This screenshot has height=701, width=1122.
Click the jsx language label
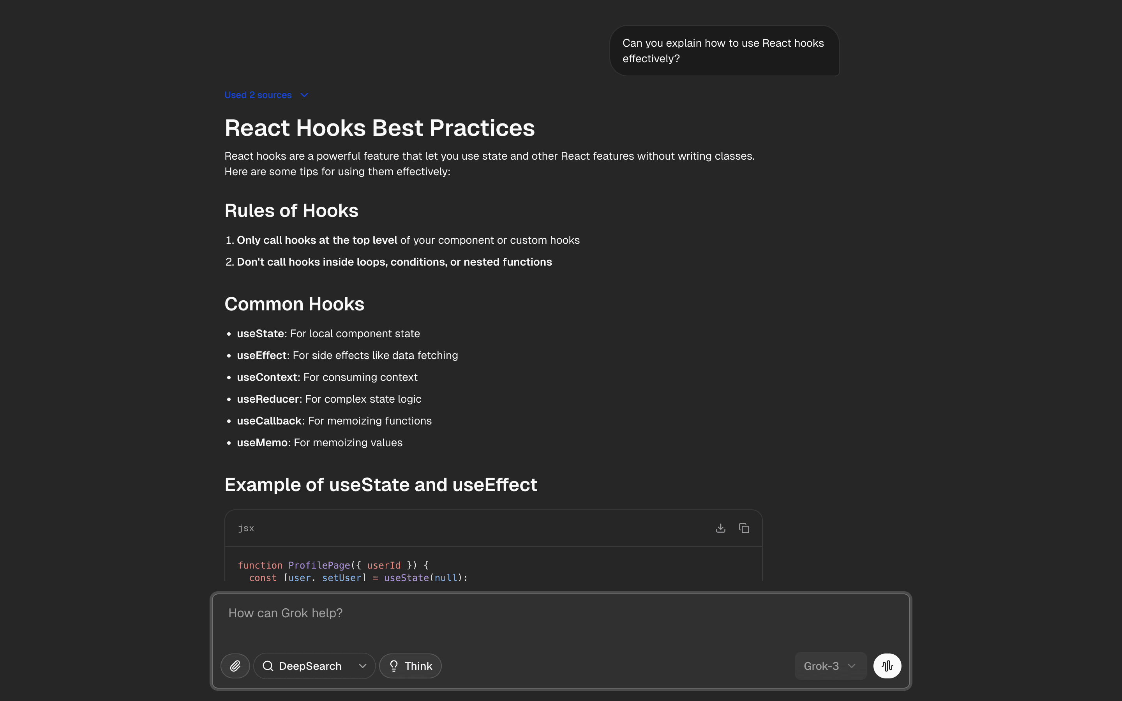click(x=246, y=528)
